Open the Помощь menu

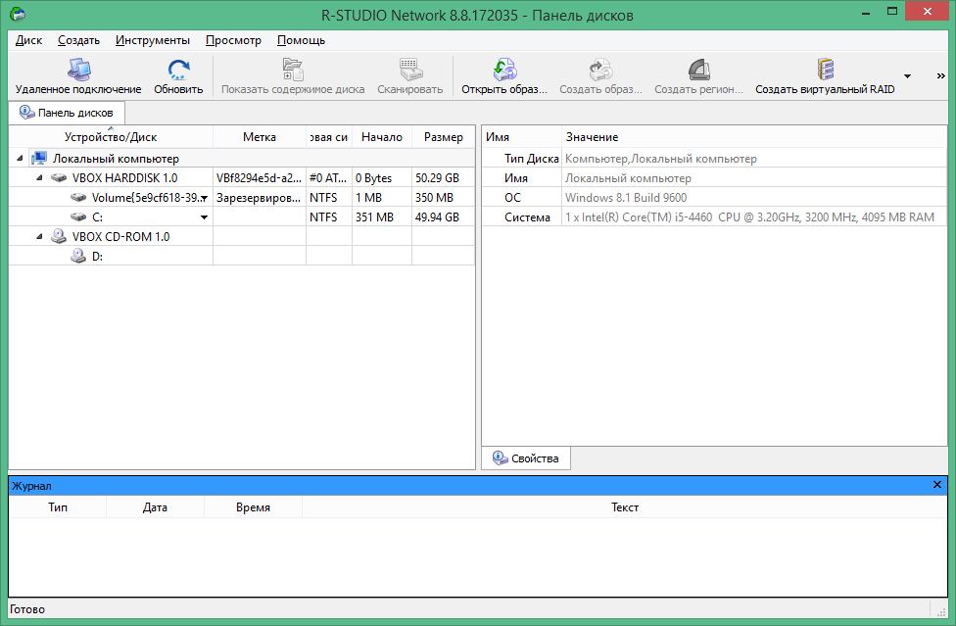point(301,40)
